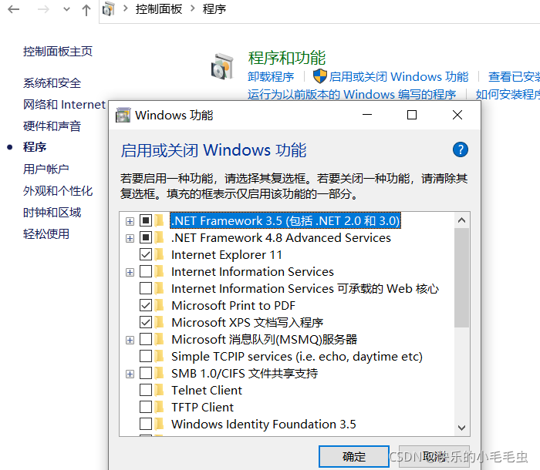Click the back arrow in navigation bar
Viewport: 540px width, 470px height.
(x=13, y=9)
